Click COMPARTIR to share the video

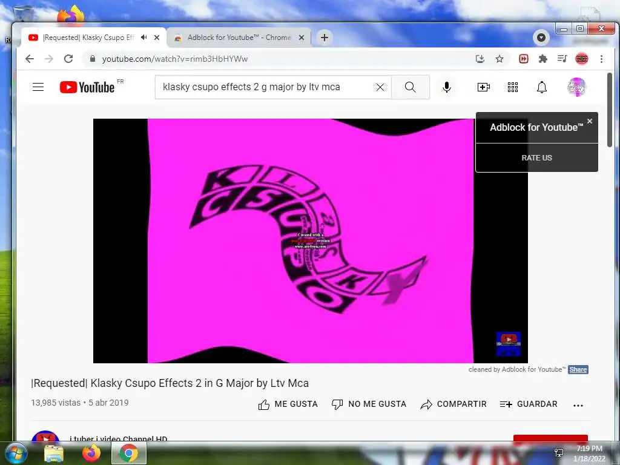(453, 404)
